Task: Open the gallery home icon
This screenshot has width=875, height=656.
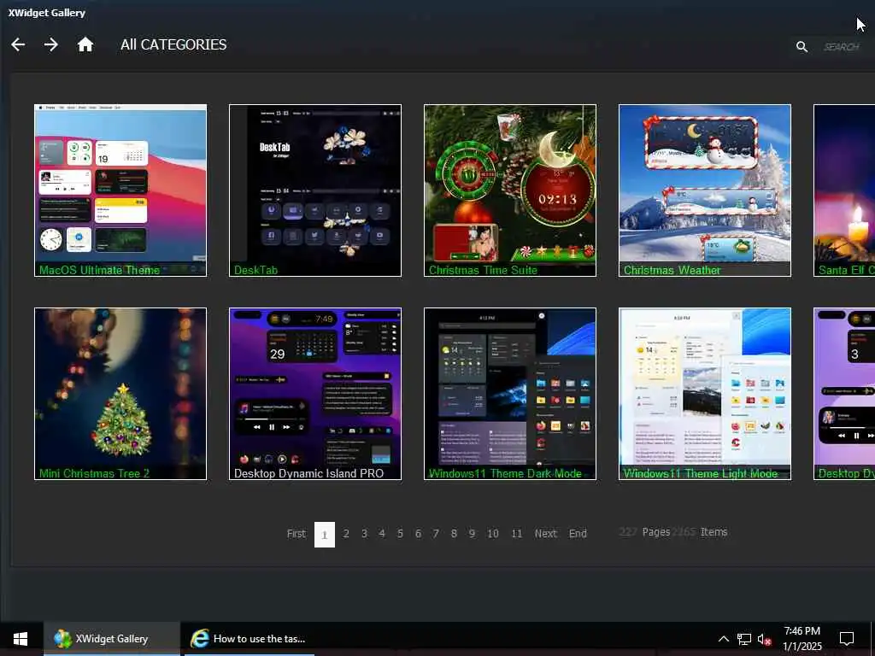Action: coord(85,44)
